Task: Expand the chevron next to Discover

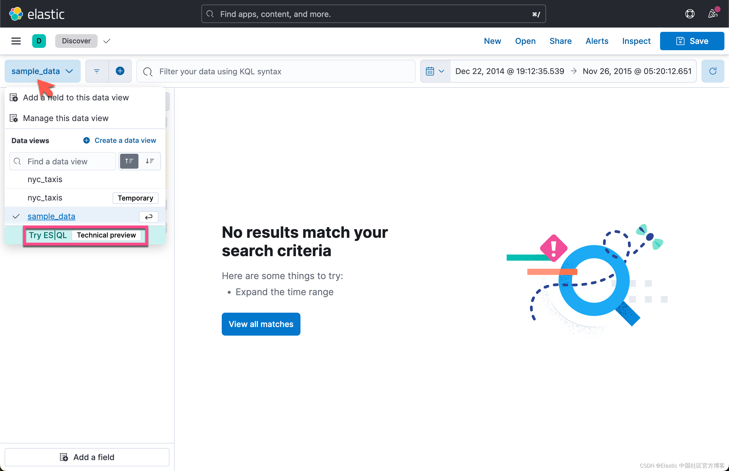Action: tap(107, 41)
